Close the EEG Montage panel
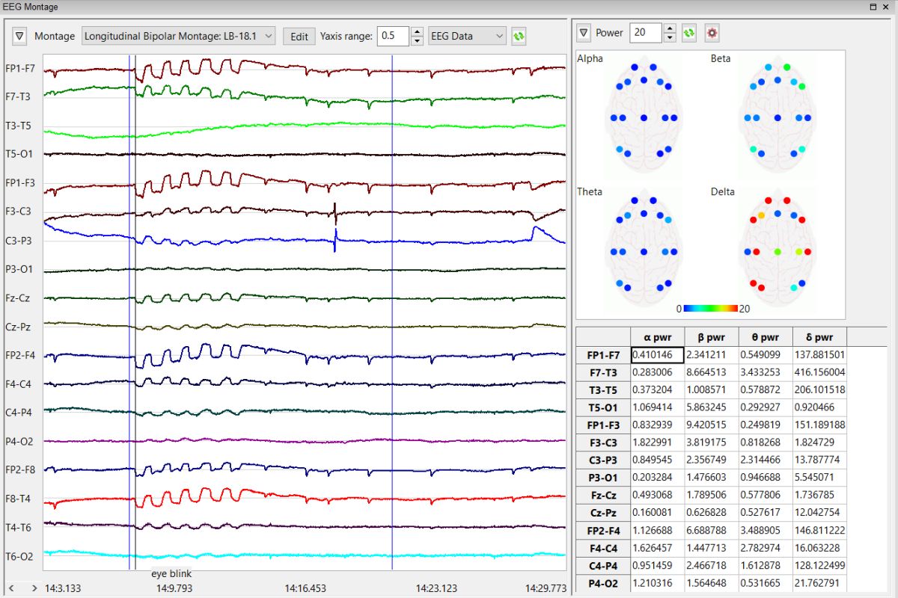 click(887, 7)
